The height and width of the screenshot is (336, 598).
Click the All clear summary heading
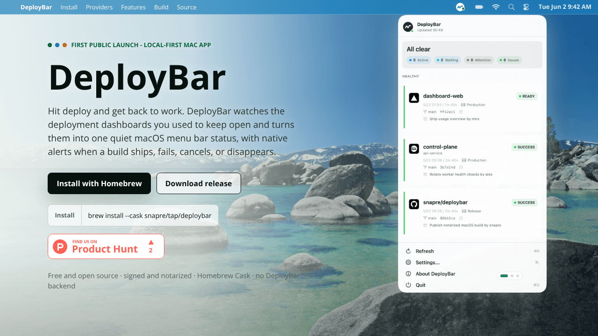(418, 49)
